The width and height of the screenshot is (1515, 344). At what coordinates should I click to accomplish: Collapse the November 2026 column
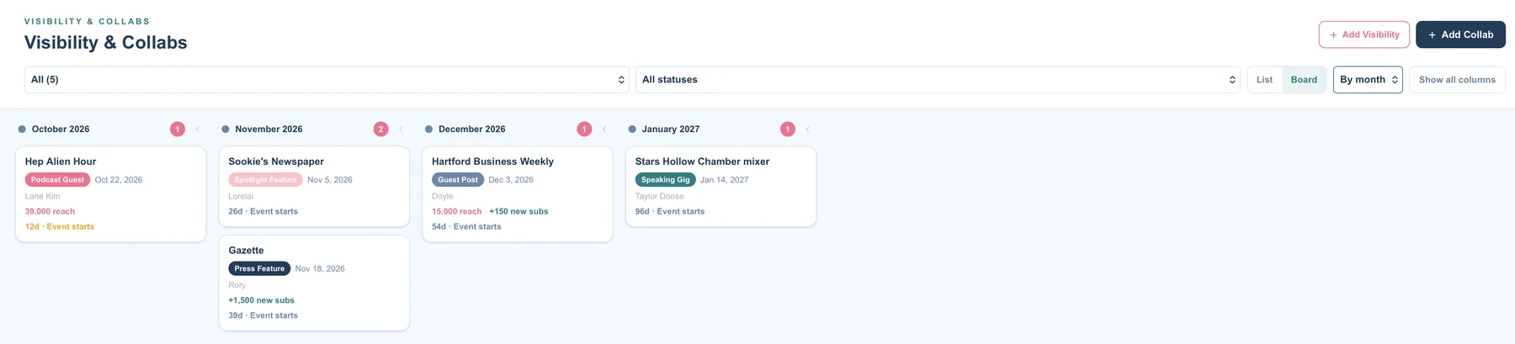(x=401, y=130)
